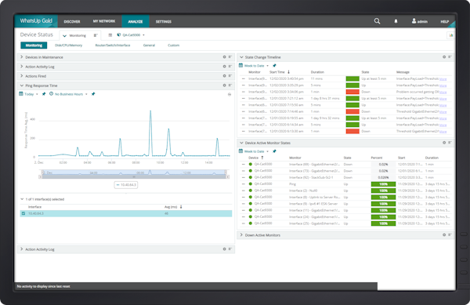Sort by the Start Time column header

[x=277, y=72]
